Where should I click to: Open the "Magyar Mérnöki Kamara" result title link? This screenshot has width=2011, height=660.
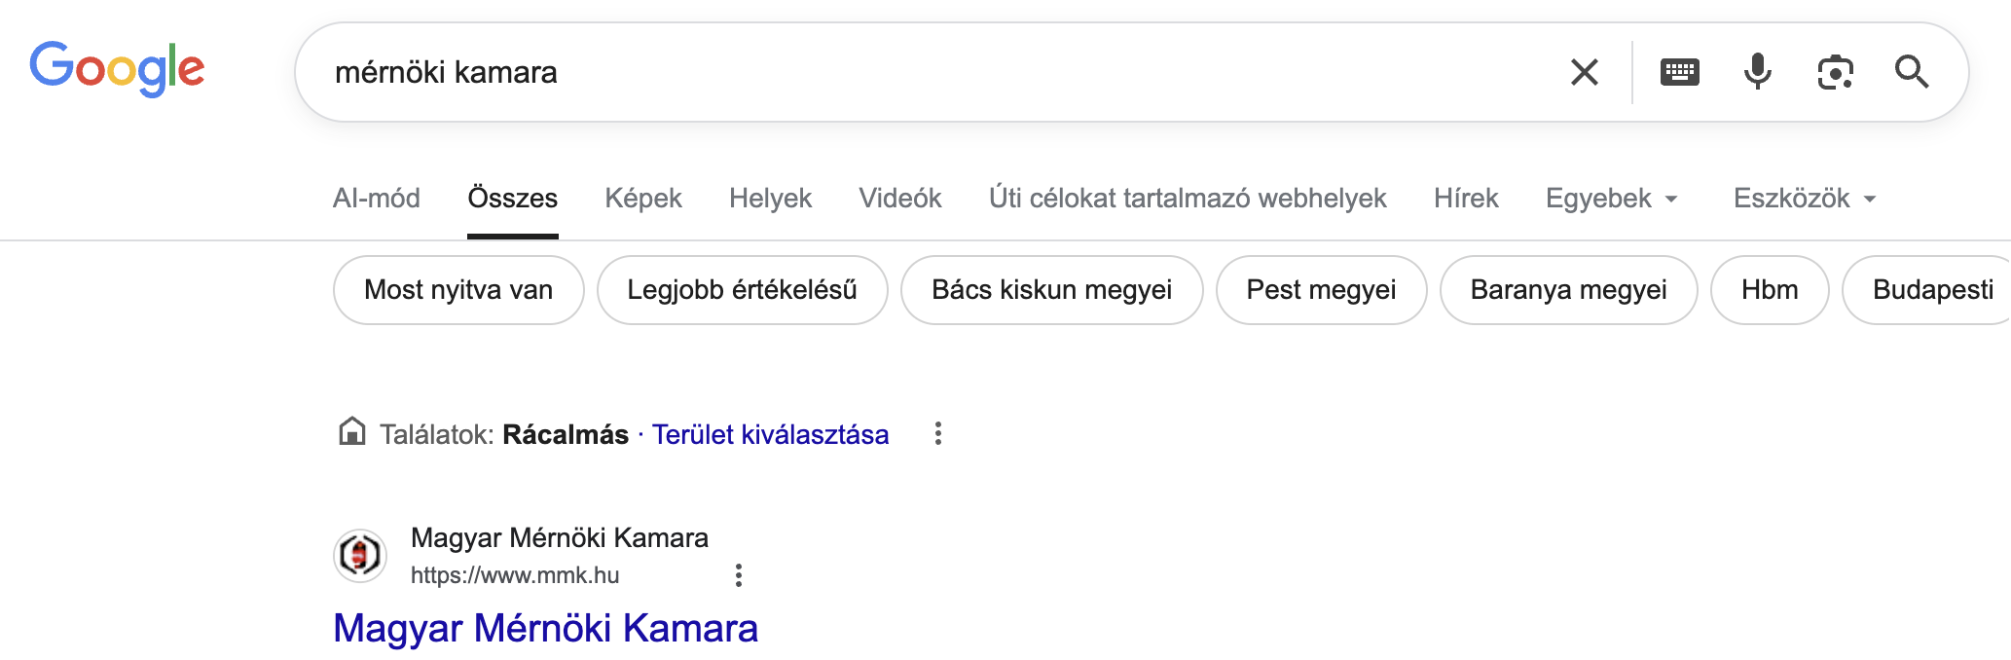click(x=545, y=628)
